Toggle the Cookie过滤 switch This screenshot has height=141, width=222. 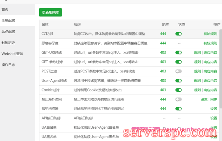point(179,90)
